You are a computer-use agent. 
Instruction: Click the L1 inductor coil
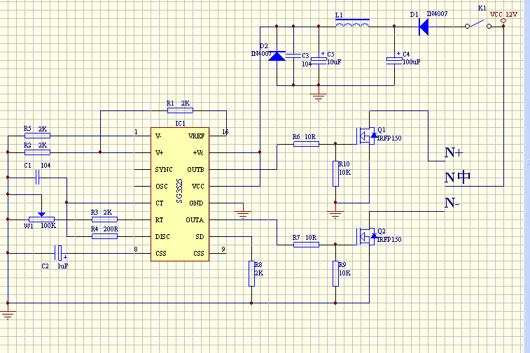pos(352,26)
